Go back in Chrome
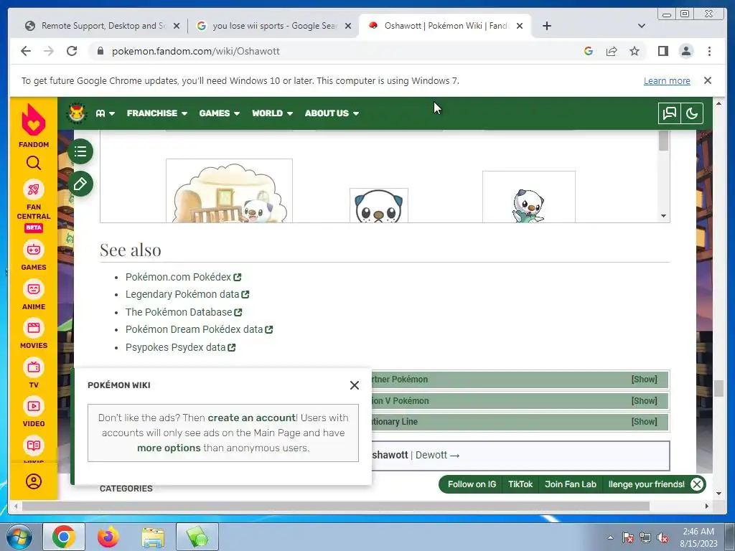This screenshot has width=735, height=551. [x=26, y=51]
